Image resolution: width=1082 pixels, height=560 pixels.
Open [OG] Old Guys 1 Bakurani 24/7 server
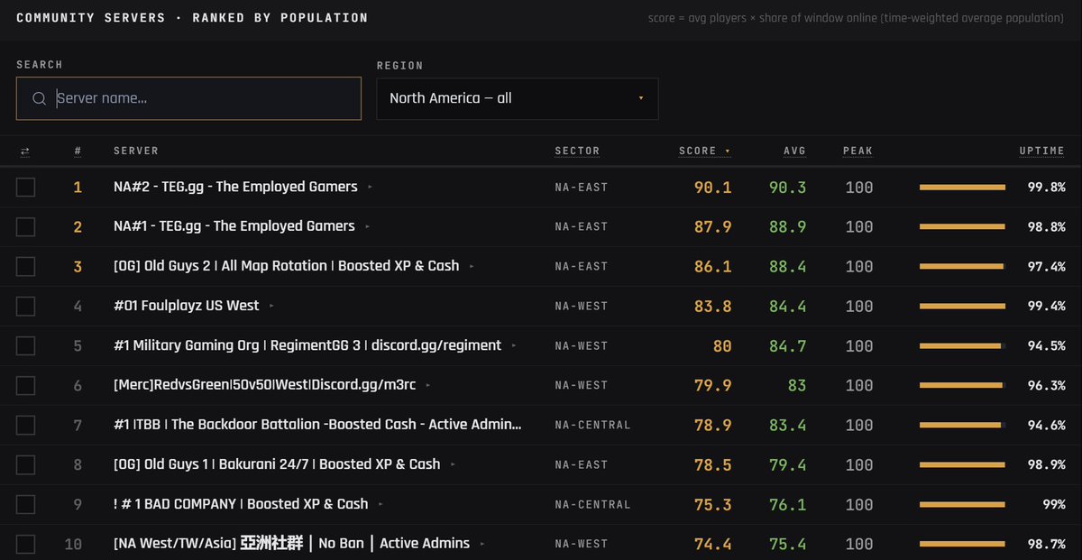pos(277,464)
